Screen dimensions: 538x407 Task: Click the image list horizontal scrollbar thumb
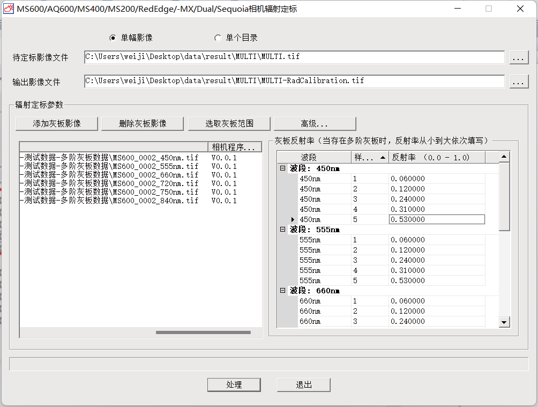(203, 332)
